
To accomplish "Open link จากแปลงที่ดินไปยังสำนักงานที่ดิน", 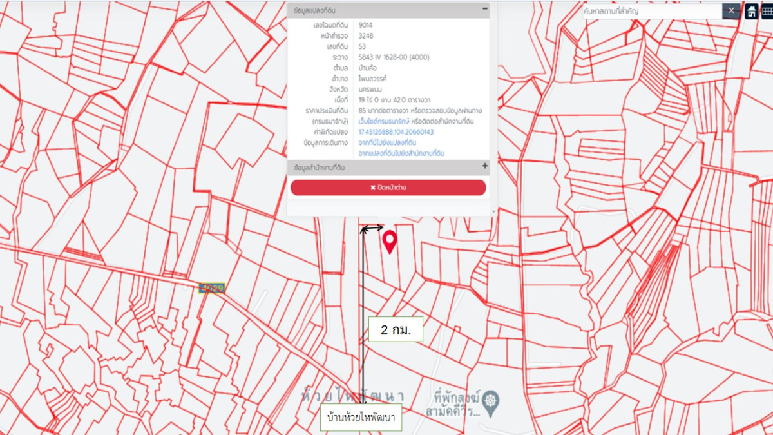I will click(401, 153).
